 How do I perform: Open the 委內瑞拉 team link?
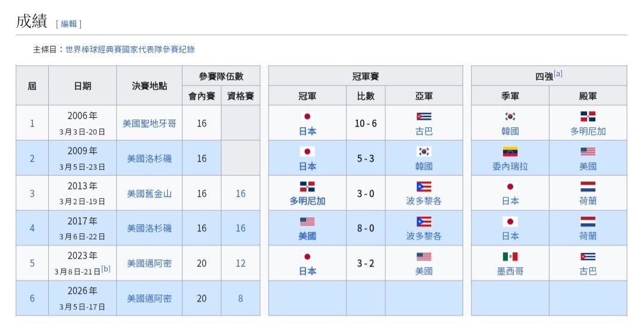(x=510, y=166)
